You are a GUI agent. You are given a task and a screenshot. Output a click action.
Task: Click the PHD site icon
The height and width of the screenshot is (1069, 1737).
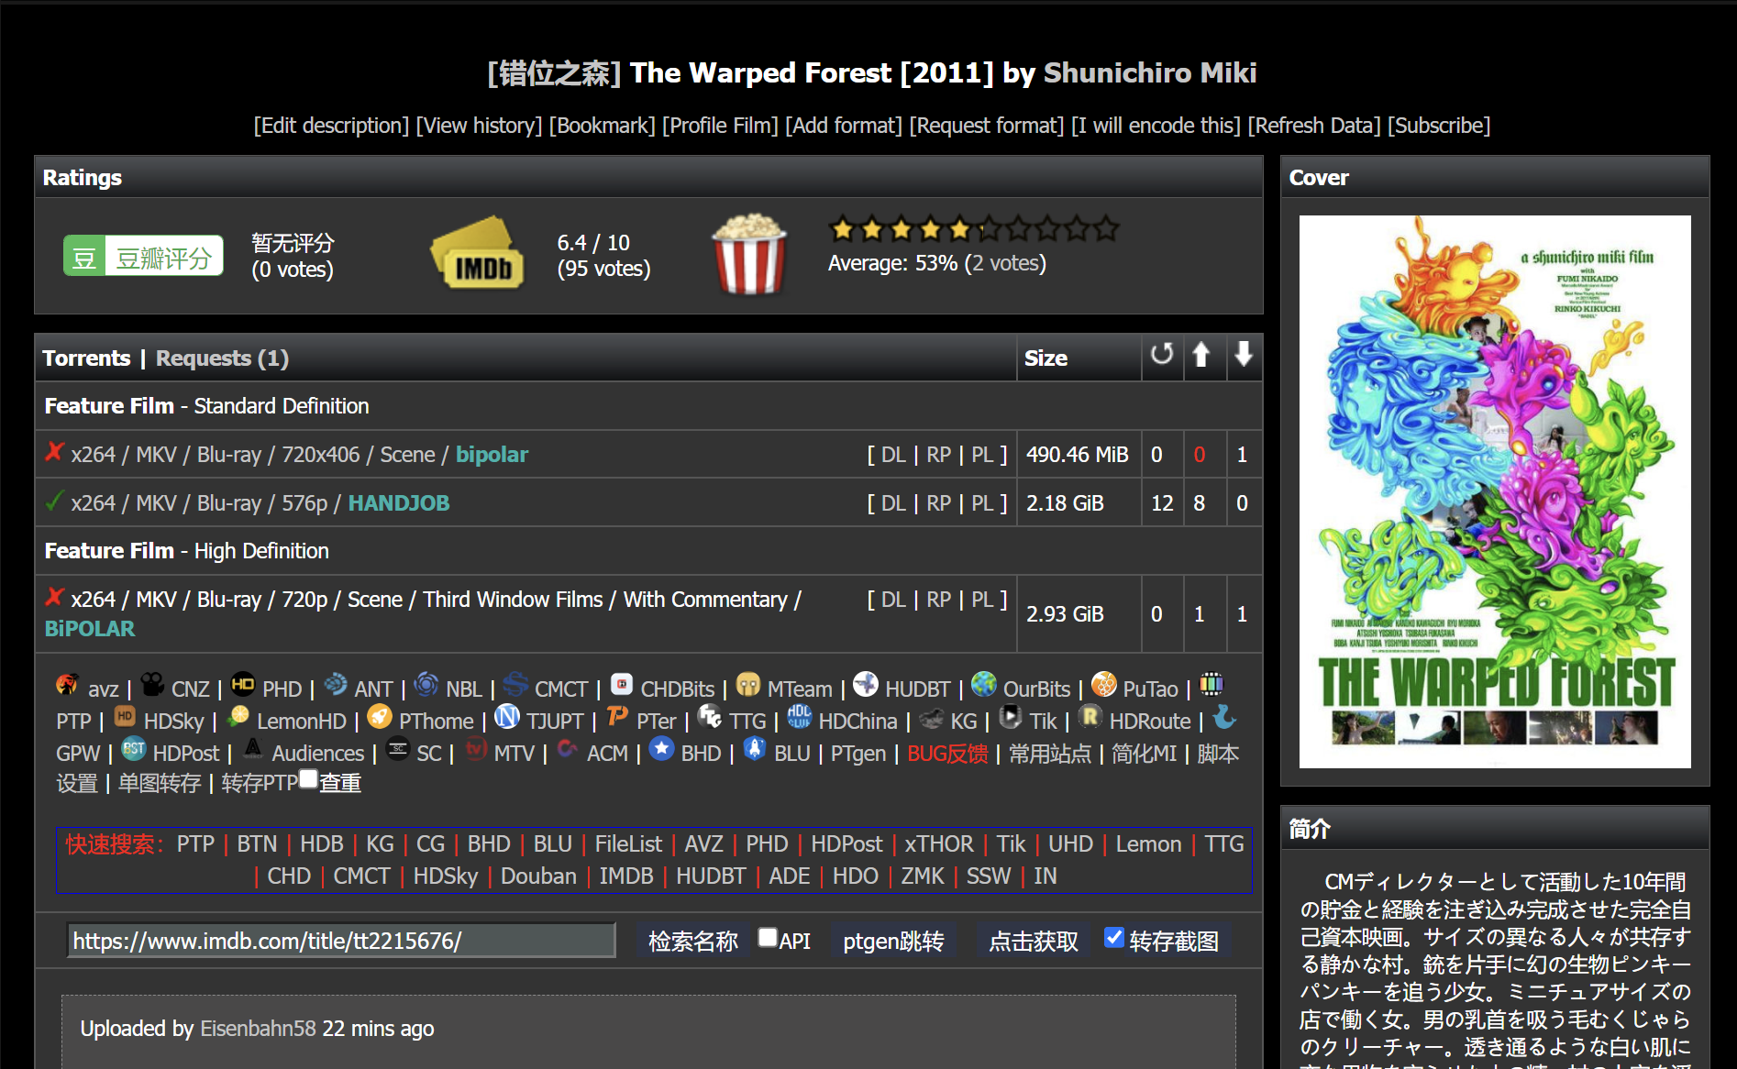coord(243,684)
